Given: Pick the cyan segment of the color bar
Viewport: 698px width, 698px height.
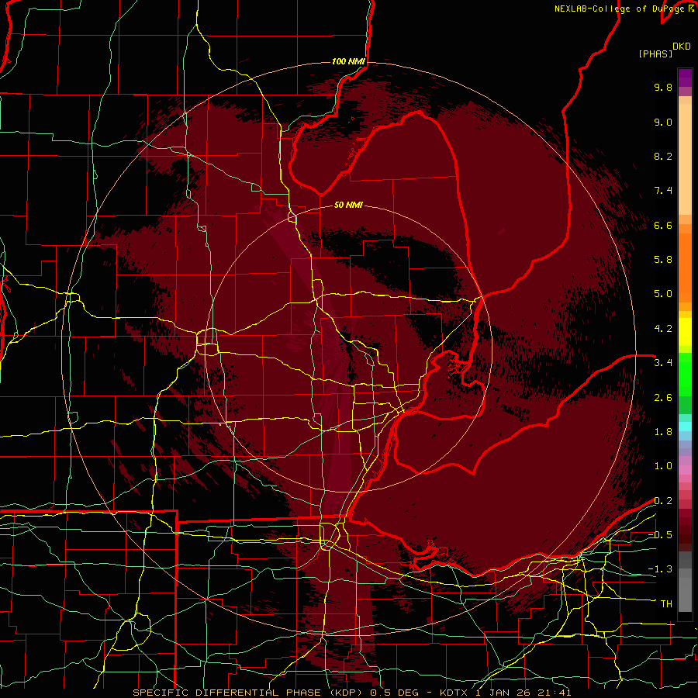Looking at the screenshot, I should click(685, 427).
